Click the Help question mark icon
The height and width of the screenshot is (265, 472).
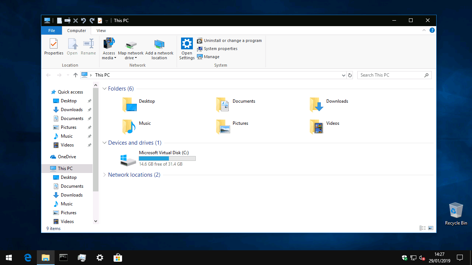click(x=432, y=31)
